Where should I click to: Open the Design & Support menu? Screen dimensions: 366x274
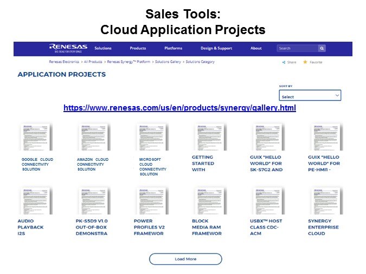pyautogui.click(x=216, y=48)
